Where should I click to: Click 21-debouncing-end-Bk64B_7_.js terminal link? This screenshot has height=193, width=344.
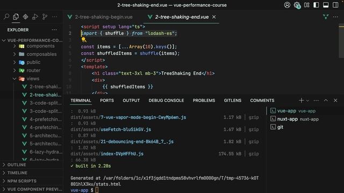point(137,142)
